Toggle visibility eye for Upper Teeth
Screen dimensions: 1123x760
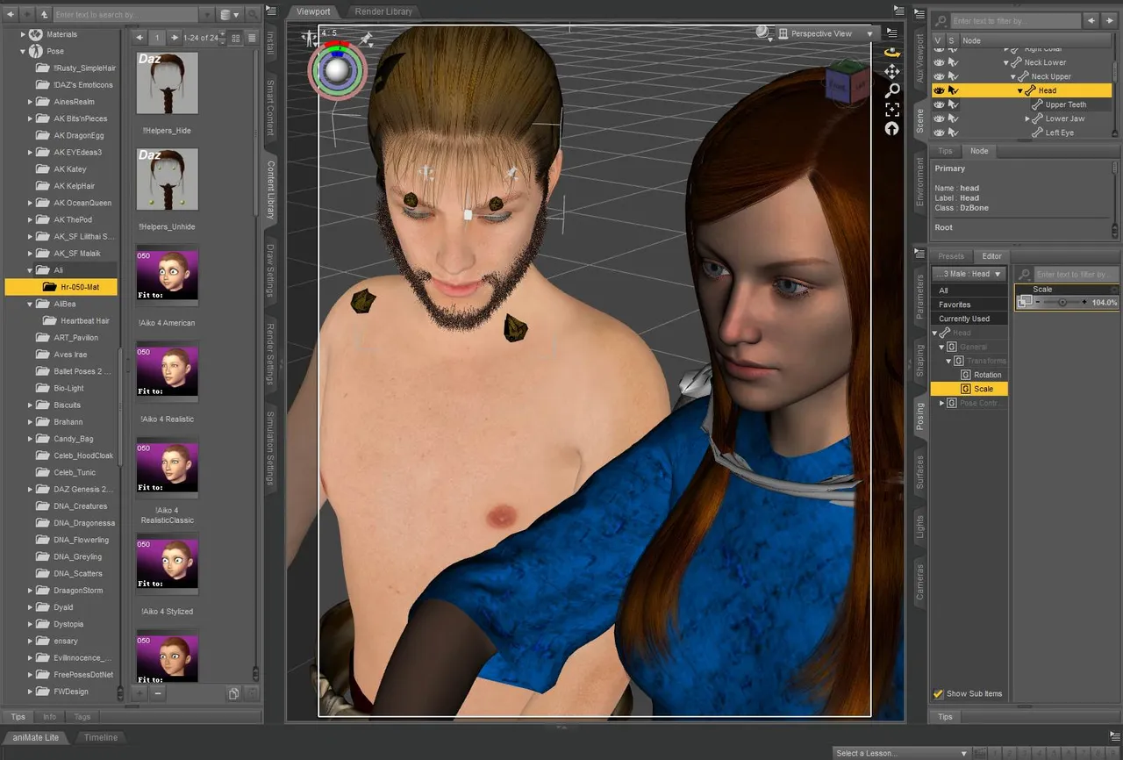[939, 104]
